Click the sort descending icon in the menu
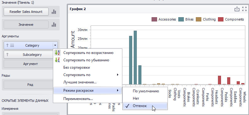 [57, 60]
